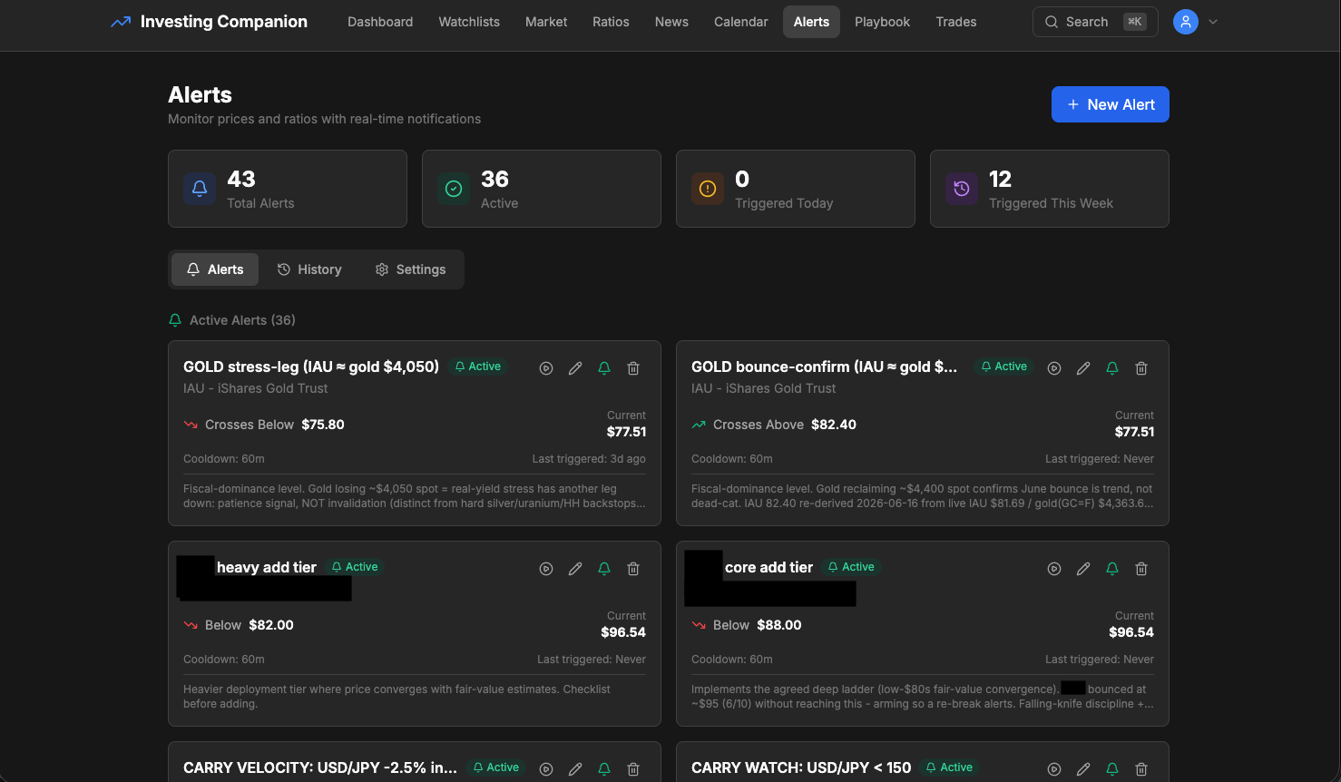
Task: Edit the CARRY WATCH USD/JPY alert
Action: (1083, 769)
